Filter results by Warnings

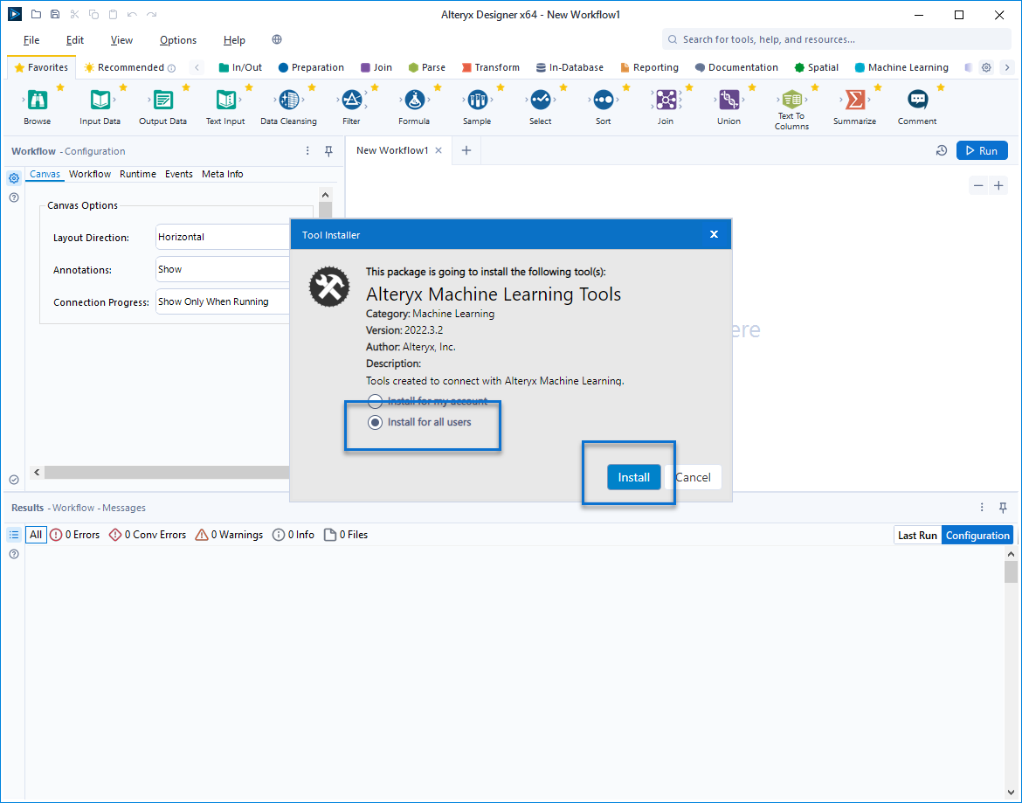[229, 534]
